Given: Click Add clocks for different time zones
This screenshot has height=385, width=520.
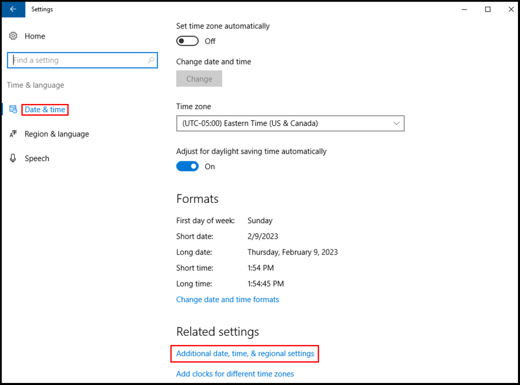Looking at the screenshot, I should click(x=235, y=374).
